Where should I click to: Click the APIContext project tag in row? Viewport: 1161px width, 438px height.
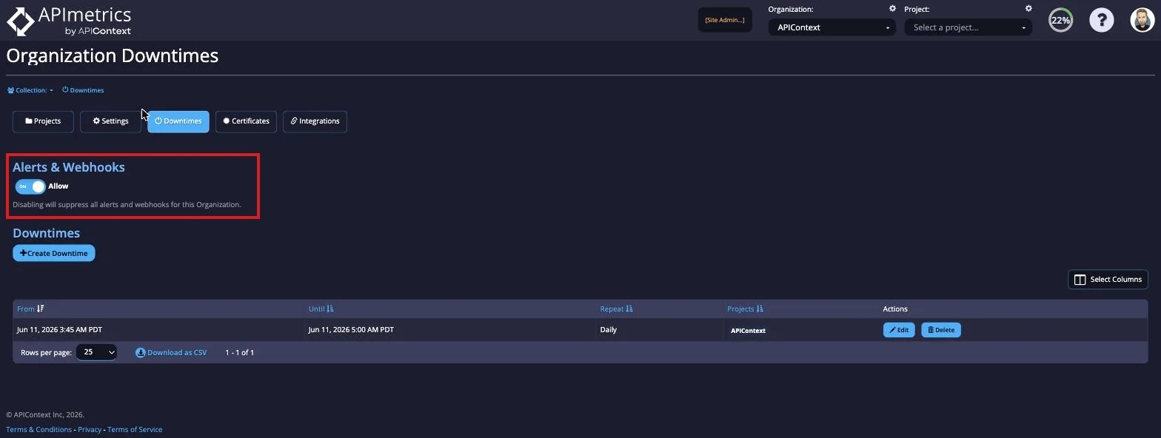[748, 331]
